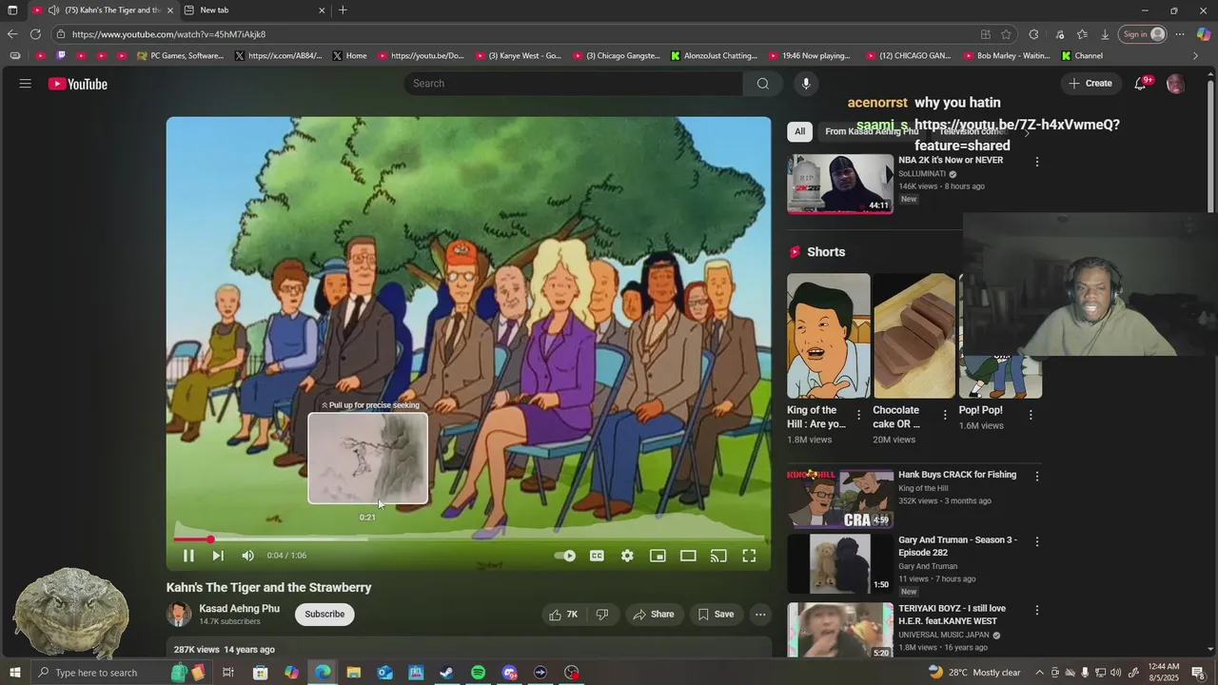Share this video
Image resolution: width=1218 pixels, height=685 pixels.
coord(654,615)
